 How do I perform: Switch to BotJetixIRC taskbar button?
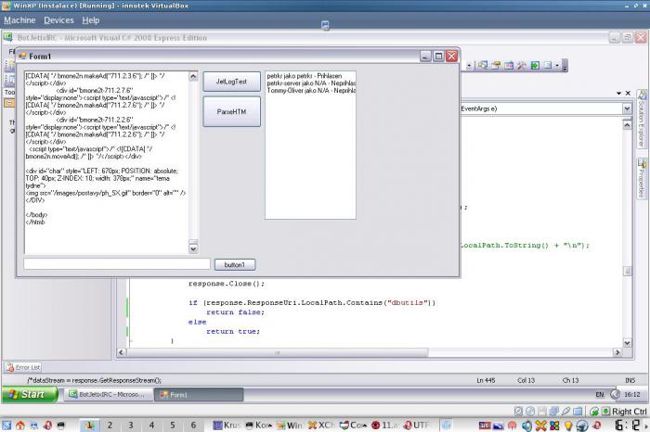(x=108, y=395)
